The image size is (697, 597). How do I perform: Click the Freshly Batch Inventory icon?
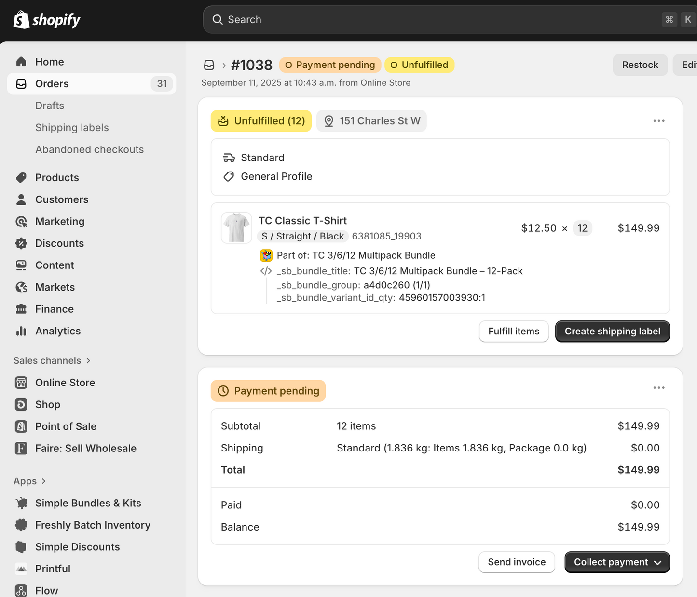point(21,525)
